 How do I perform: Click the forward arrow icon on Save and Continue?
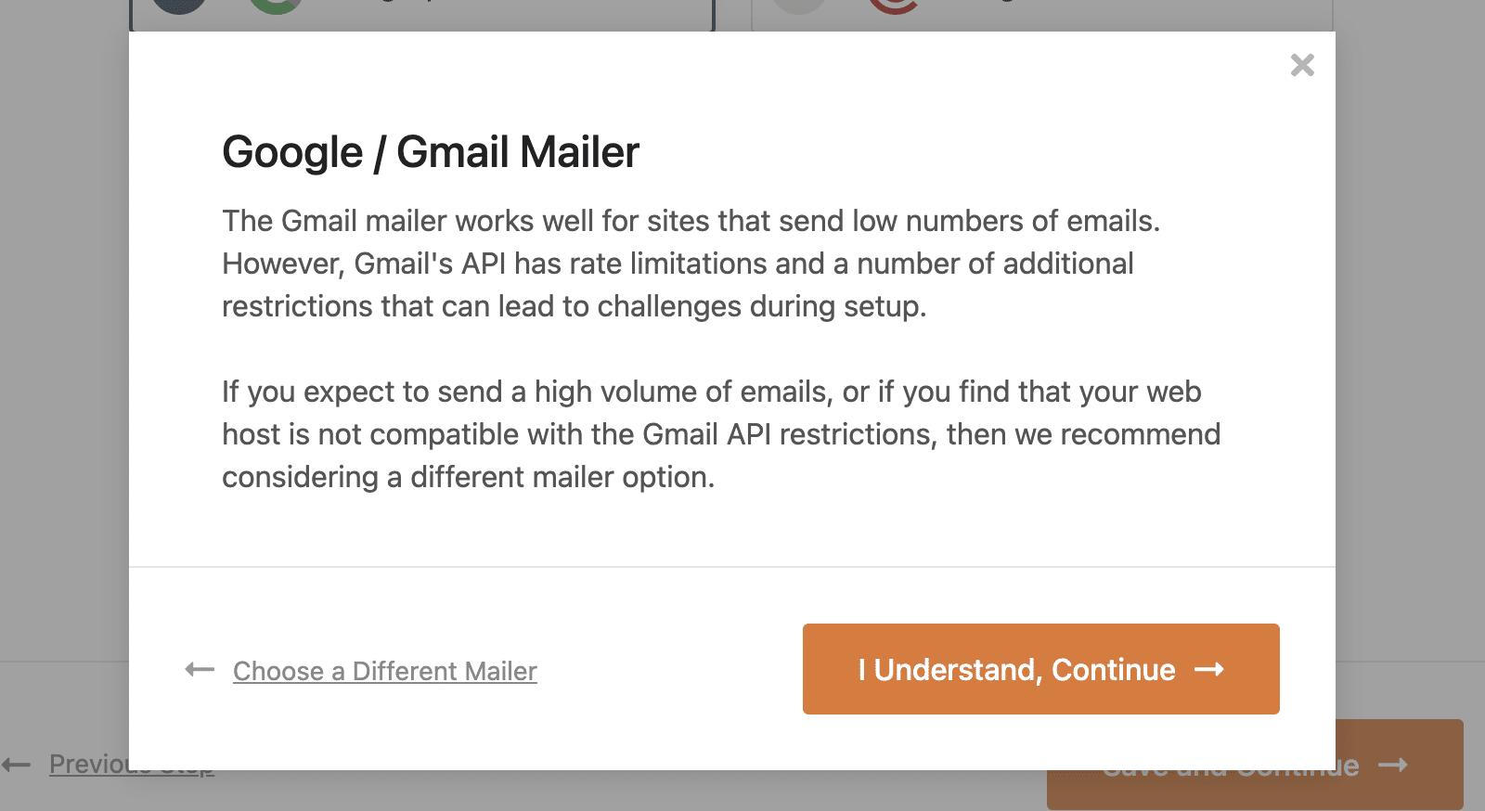pyautogui.click(x=1393, y=765)
